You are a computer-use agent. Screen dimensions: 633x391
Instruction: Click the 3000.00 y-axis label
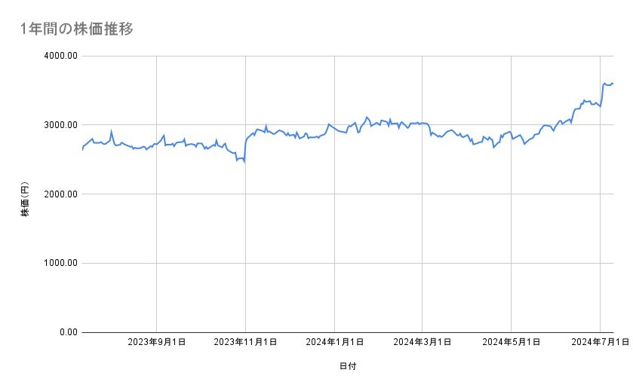click(x=57, y=125)
